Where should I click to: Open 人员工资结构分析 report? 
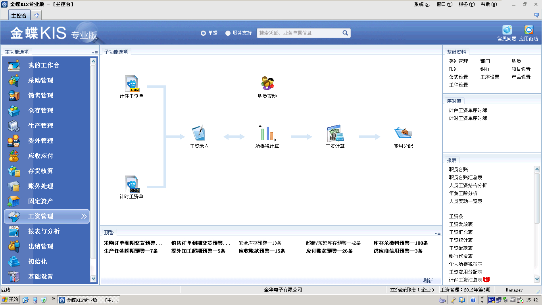[468, 185]
